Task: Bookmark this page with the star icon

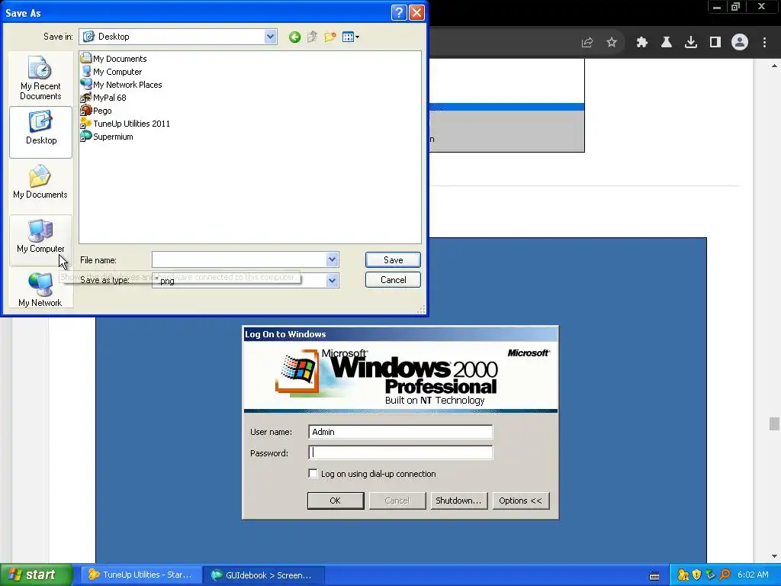Action: 612,43
